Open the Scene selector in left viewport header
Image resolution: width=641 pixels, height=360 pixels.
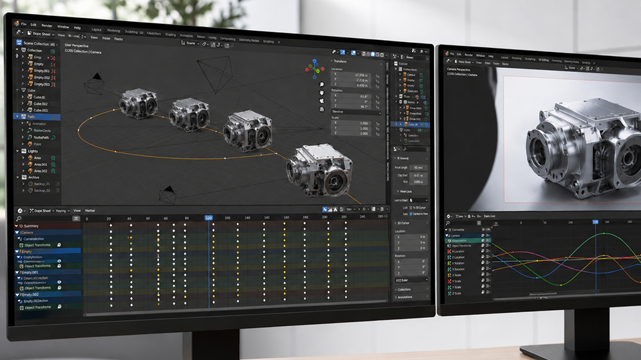click(190, 43)
